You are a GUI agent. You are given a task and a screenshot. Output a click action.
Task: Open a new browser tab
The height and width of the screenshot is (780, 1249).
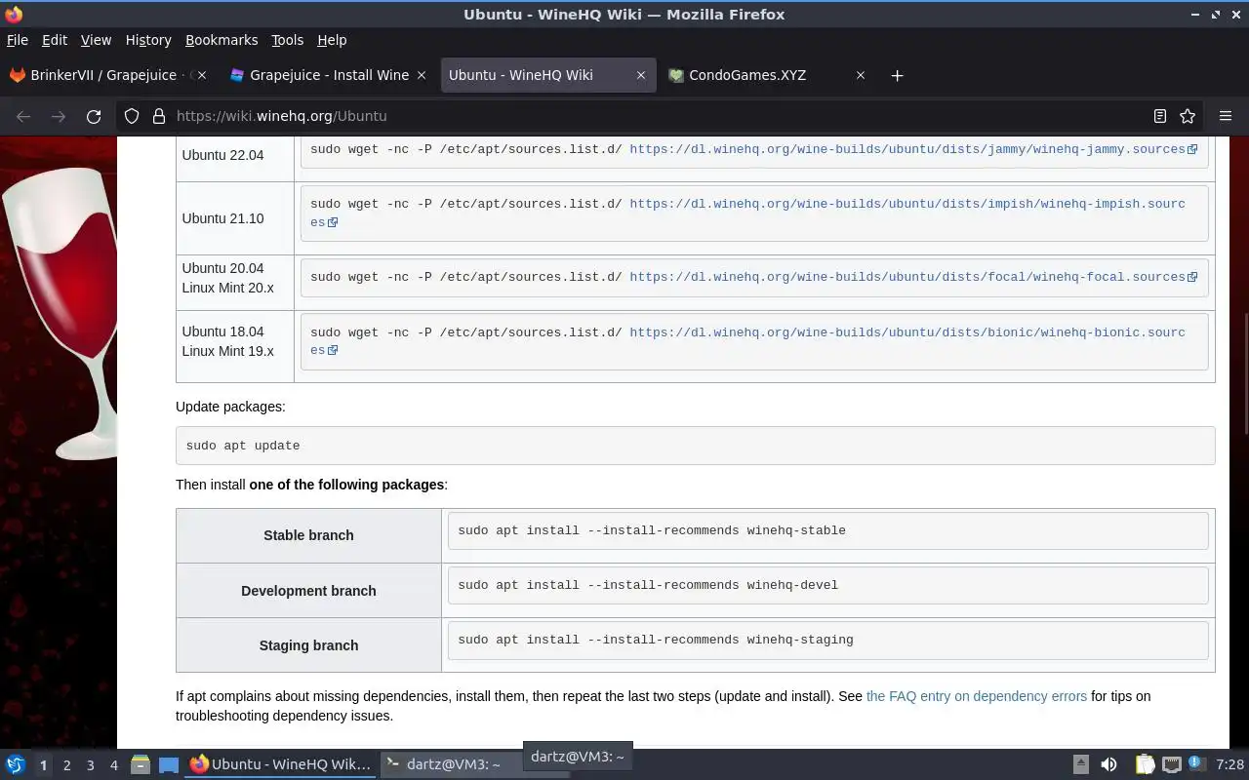coord(897,75)
